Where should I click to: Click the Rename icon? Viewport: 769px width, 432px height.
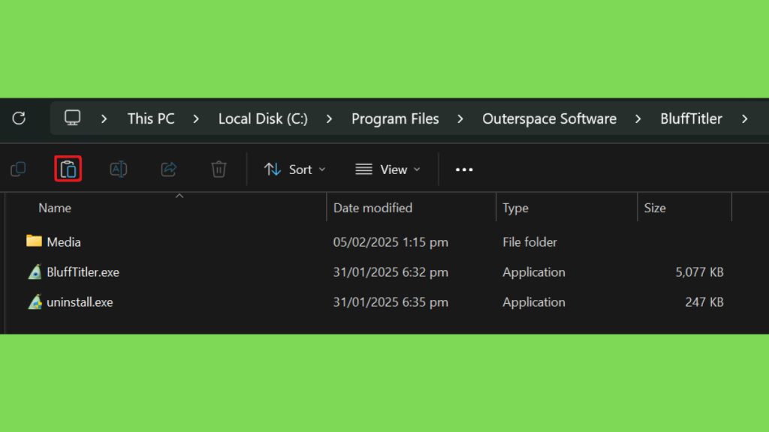pos(118,169)
